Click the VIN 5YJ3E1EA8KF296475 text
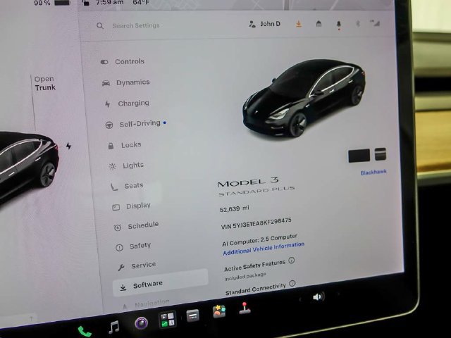This screenshot has width=451, height=338. click(x=256, y=223)
